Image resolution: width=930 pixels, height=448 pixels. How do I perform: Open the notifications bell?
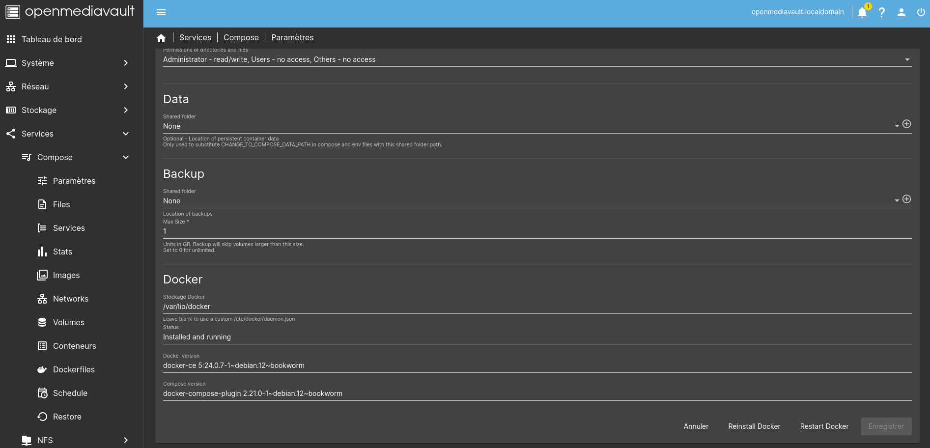point(862,12)
